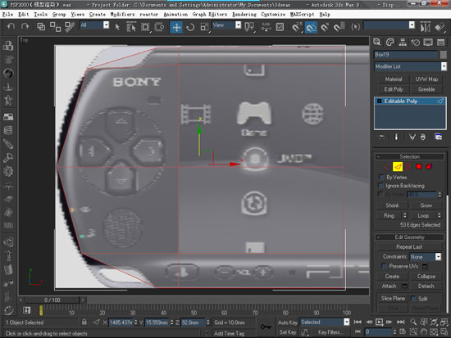
Task: Click the Undo arrow in the toolbar
Action: click(11, 27)
